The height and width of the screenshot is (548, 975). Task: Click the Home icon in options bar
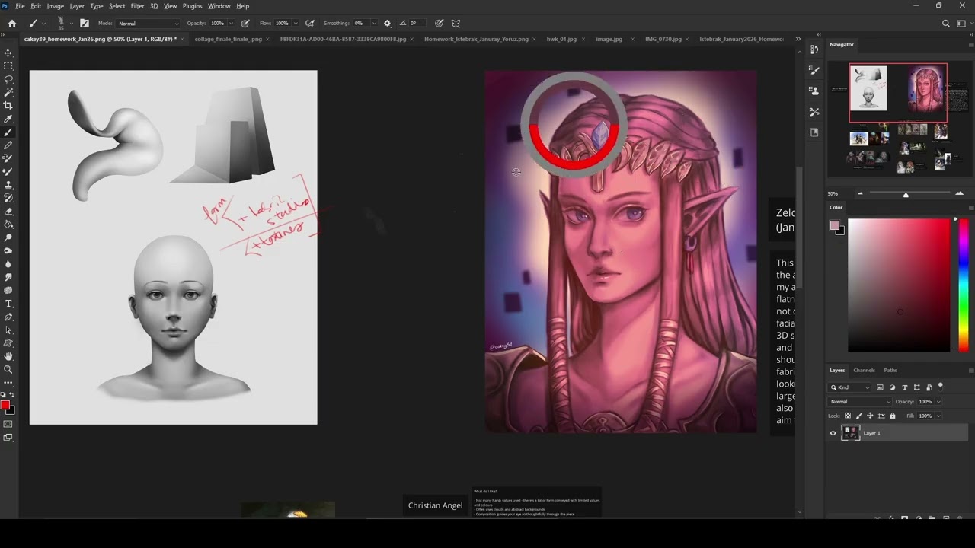pos(11,24)
